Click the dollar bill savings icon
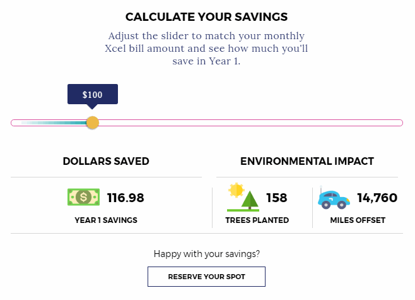Viewport: 415px width, 300px height. click(83, 197)
